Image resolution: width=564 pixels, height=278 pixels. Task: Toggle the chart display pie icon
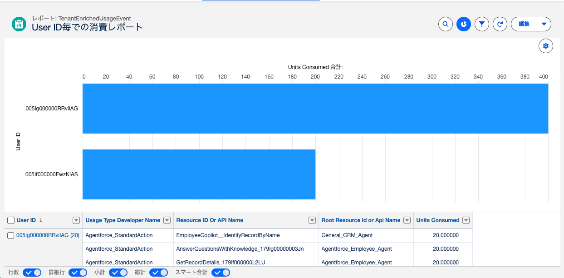[464, 24]
